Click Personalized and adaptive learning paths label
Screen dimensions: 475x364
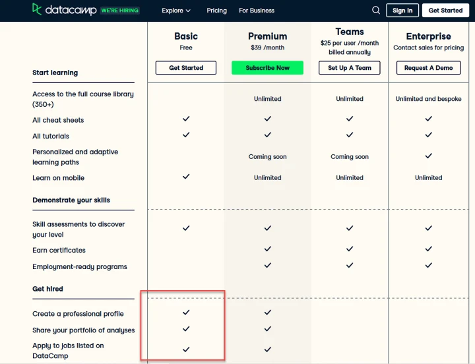pyautogui.click(x=75, y=157)
